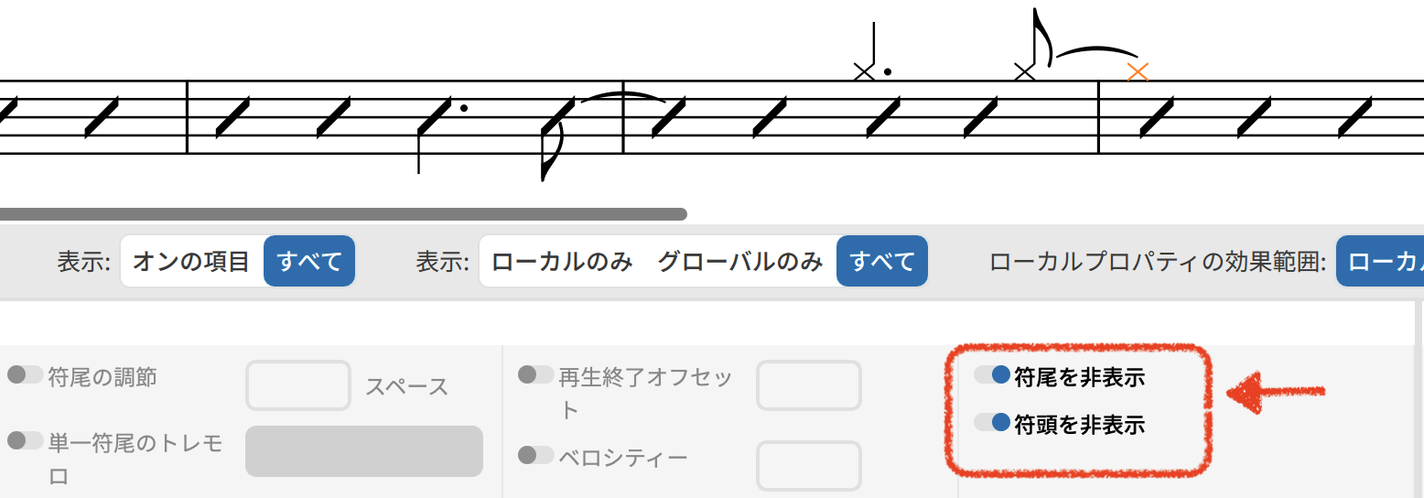
Task: Enable the 符尾の調節 property switch
Action: tap(26, 374)
